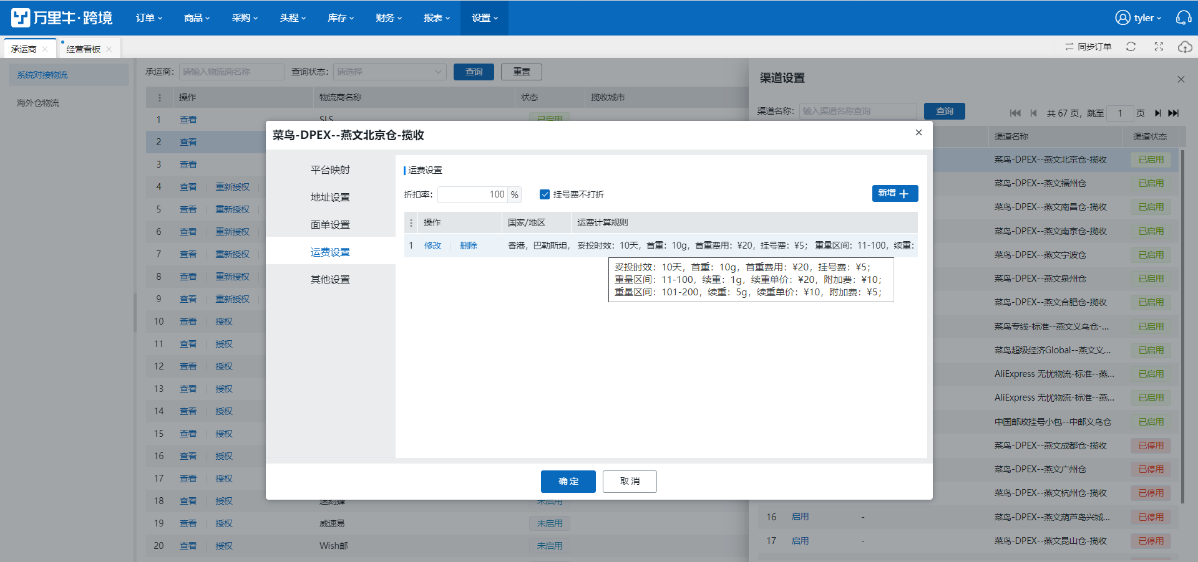Click 修改 link in freight row 1
Image resolution: width=1198 pixels, height=562 pixels.
(432, 245)
